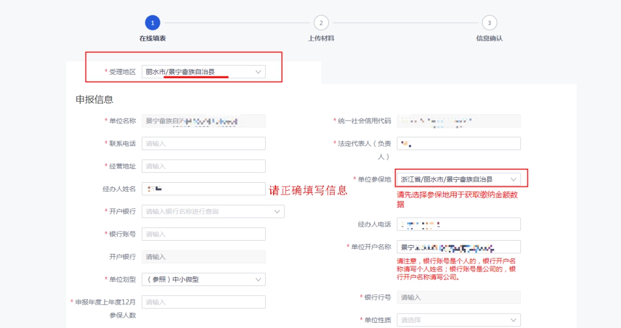621x328 pixels.
Task: Click the 单位名称 field
Action: (x=204, y=121)
